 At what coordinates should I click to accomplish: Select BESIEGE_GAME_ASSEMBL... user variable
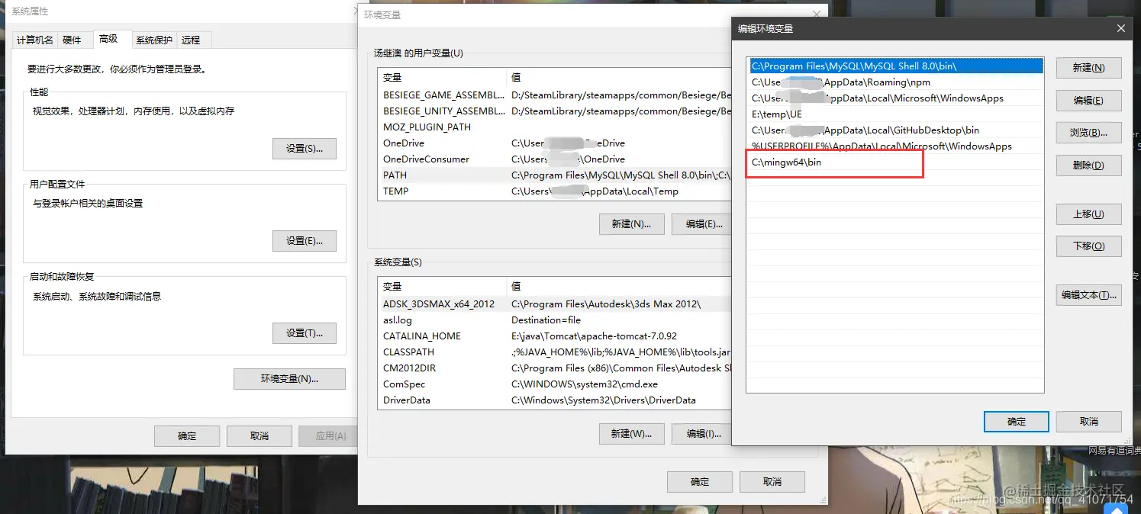pyautogui.click(x=555, y=95)
